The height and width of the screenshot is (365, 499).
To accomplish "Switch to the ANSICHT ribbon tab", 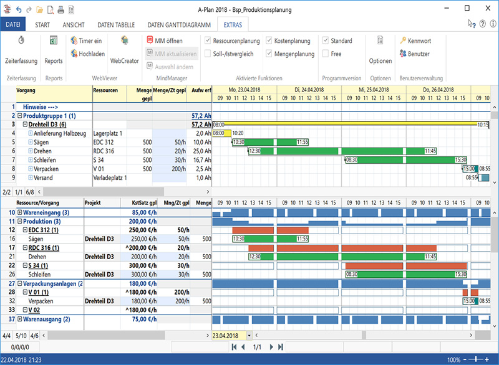I will pyautogui.click(x=74, y=25).
